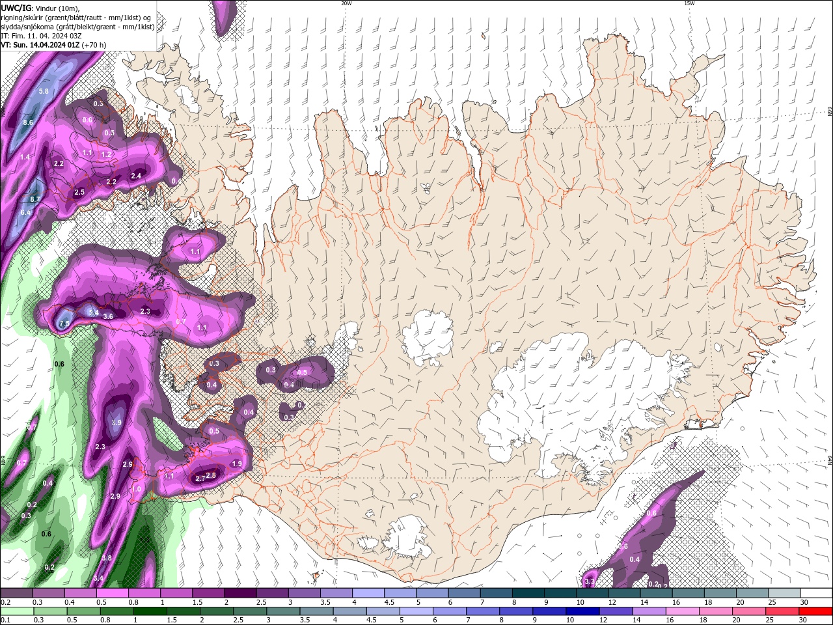Click the deep navy blue 10 swatch in the lower row
Screen dimensions: 833x625
point(582,611)
